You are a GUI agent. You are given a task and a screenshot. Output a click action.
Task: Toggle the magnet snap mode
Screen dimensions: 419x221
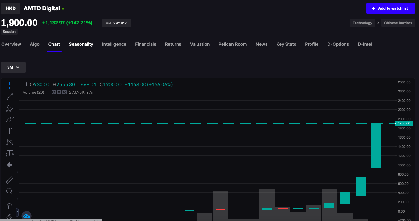[9, 207]
